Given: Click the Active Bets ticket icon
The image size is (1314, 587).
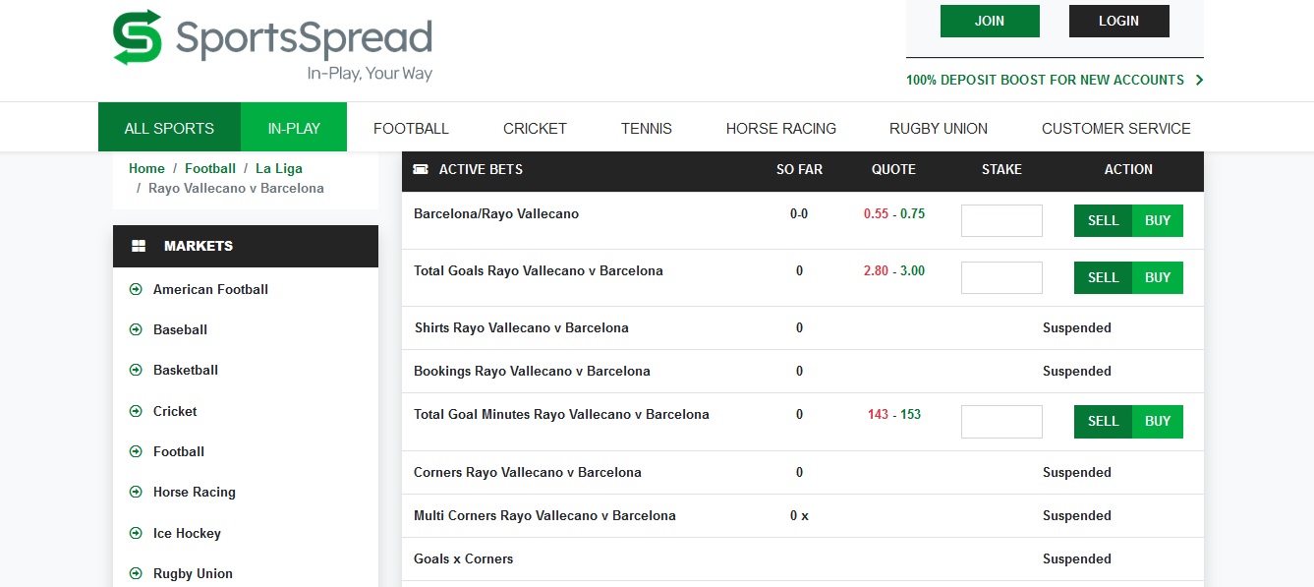Looking at the screenshot, I should tap(421, 169).
